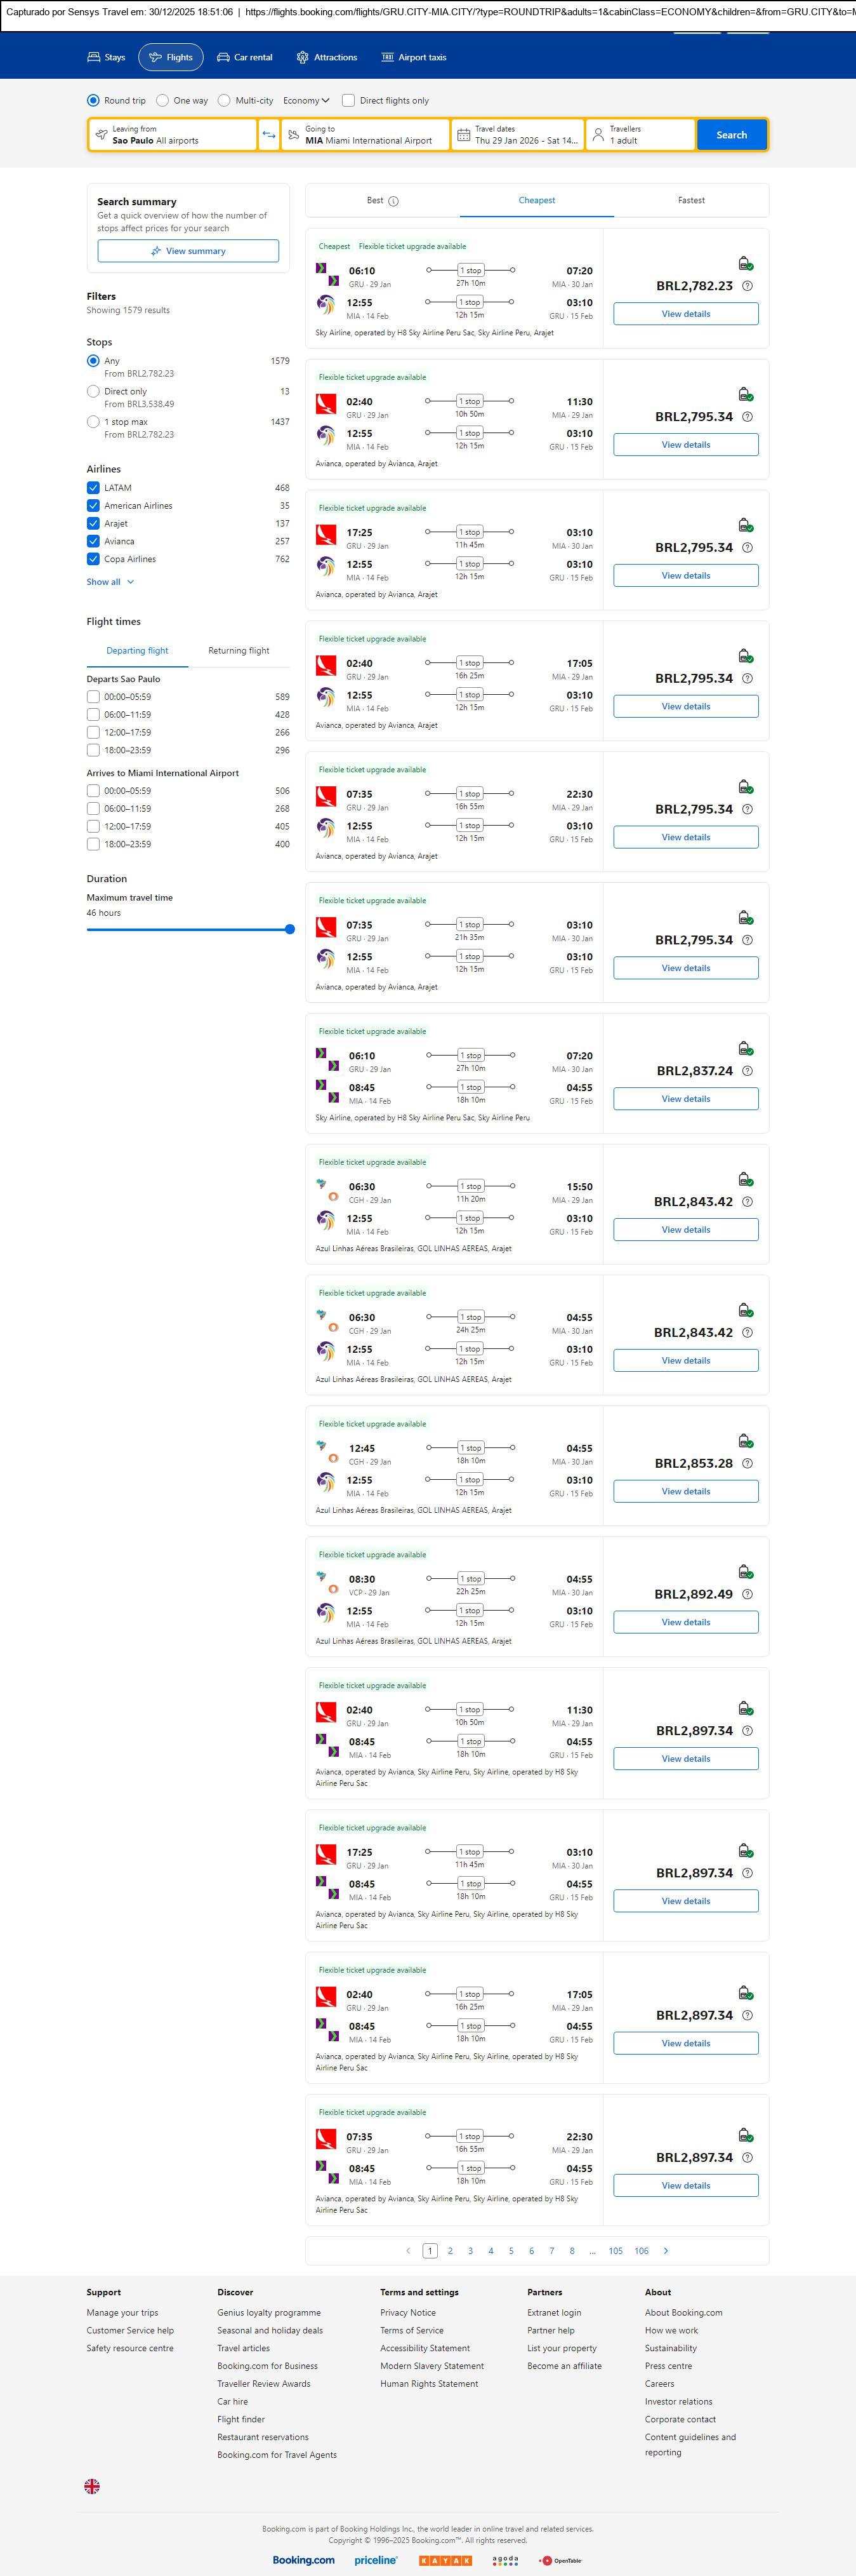Screen dimensions: 856x2576
Task: Click the calendar icon in Travel dates field
Action: pyautogui.click(x=463, y=135)
